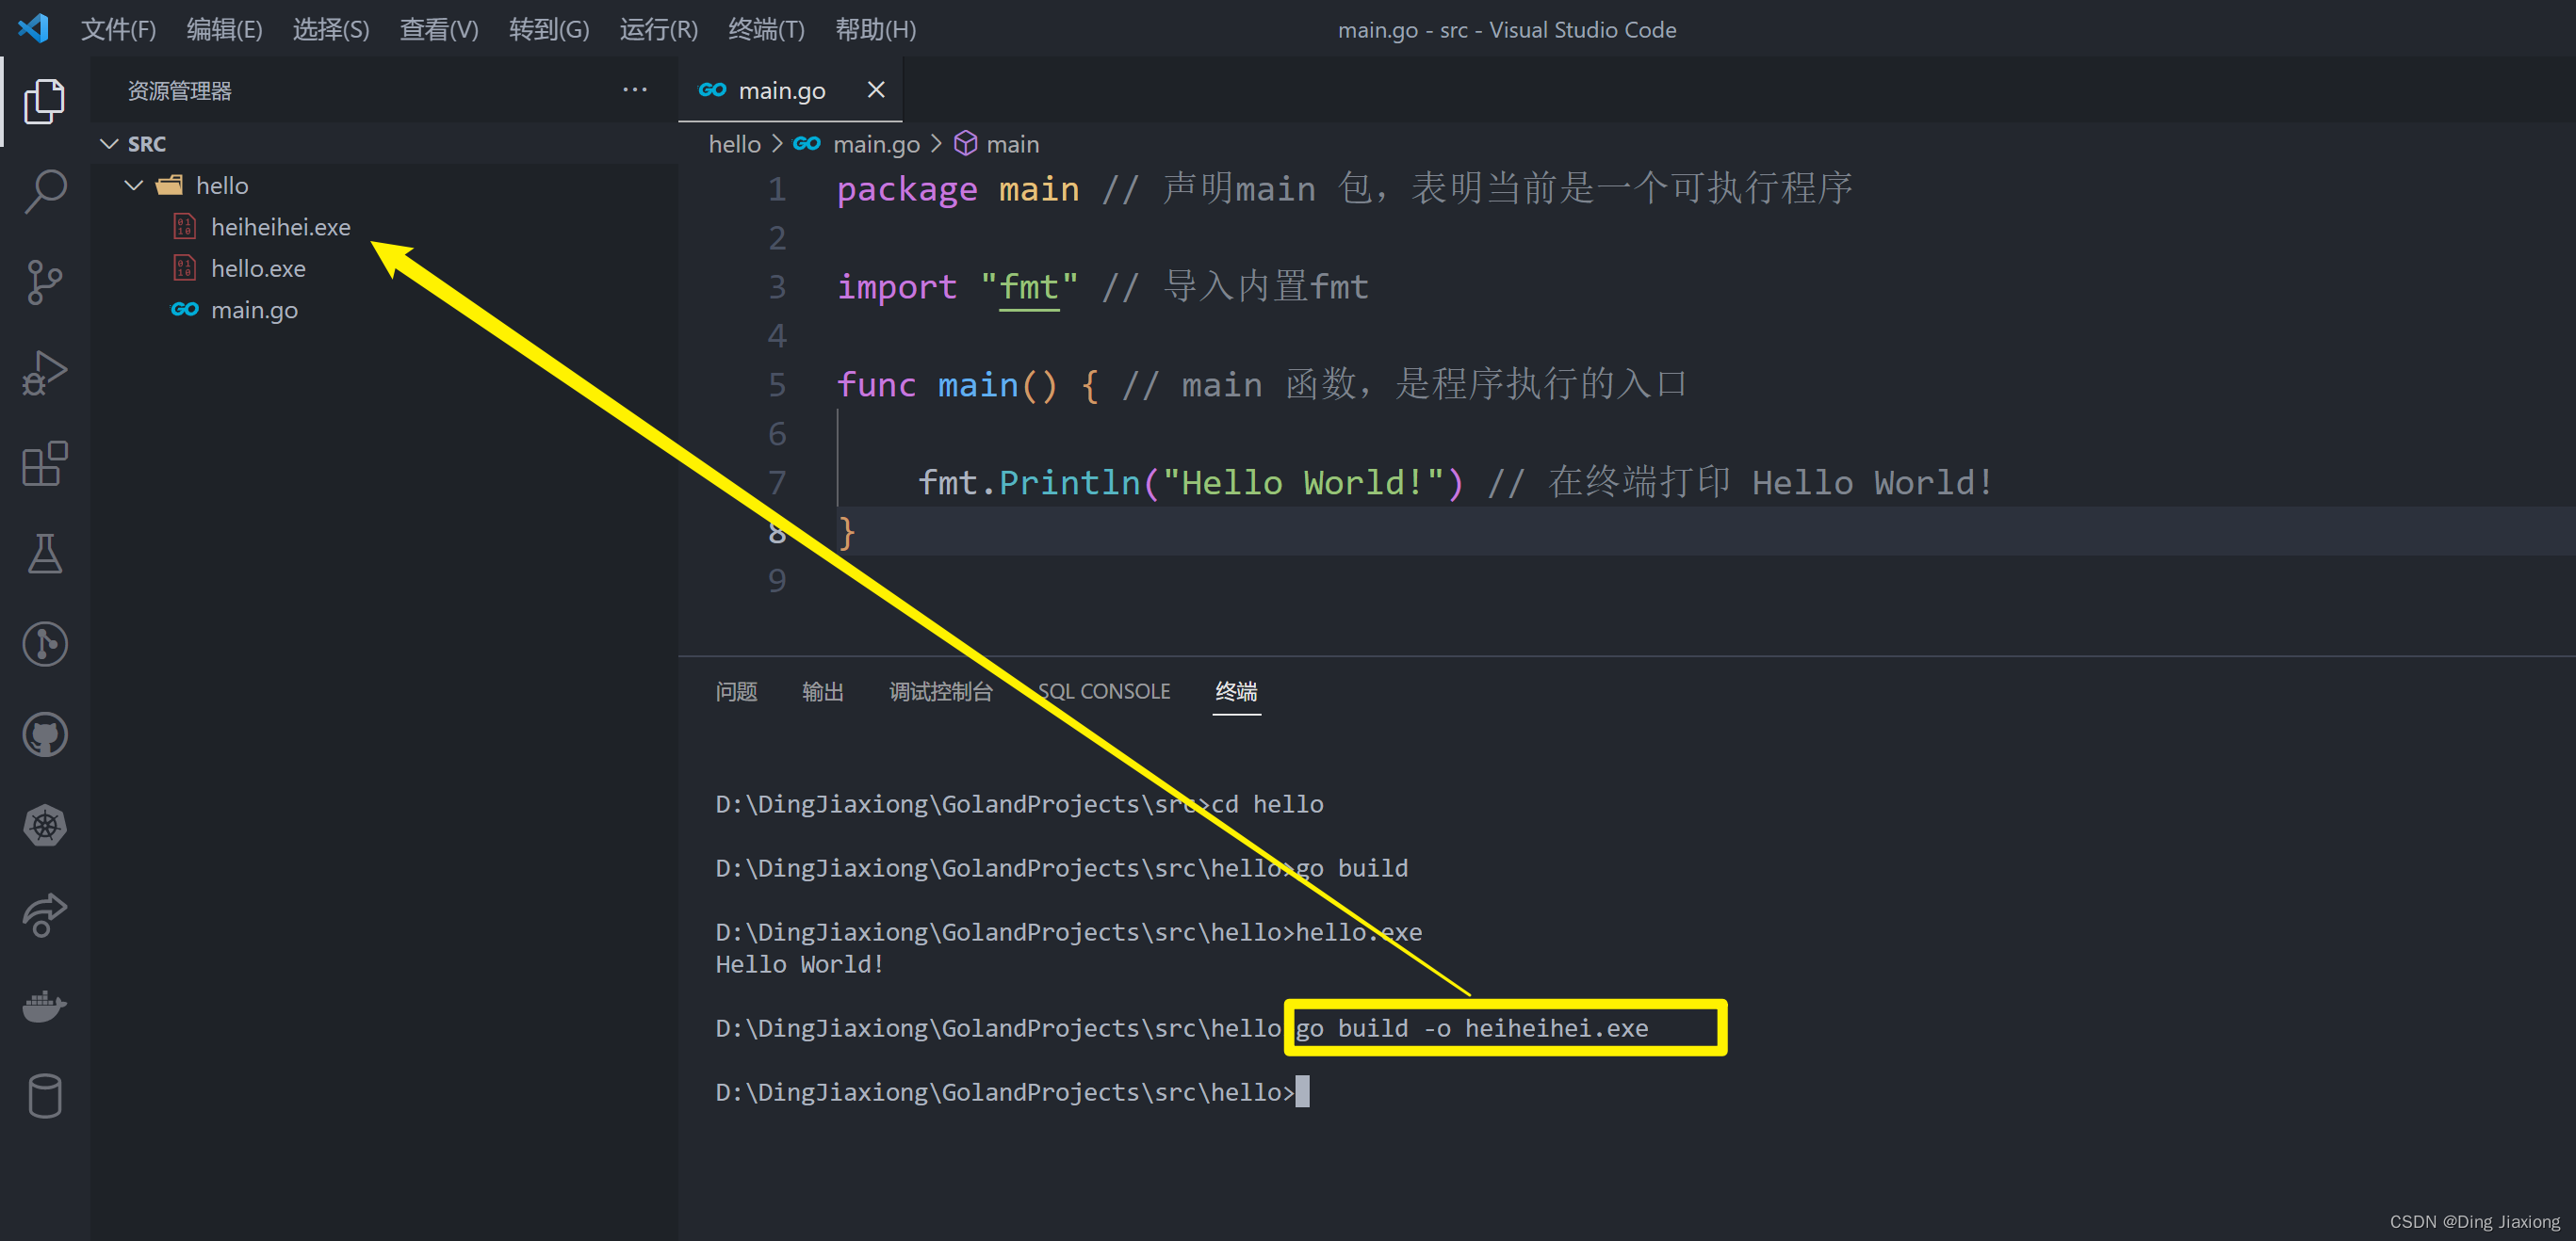This screenshot has width=2576, height=1241.
Task: Open the GitHub icon in activity bar
Action: click(x=44, y=735)
